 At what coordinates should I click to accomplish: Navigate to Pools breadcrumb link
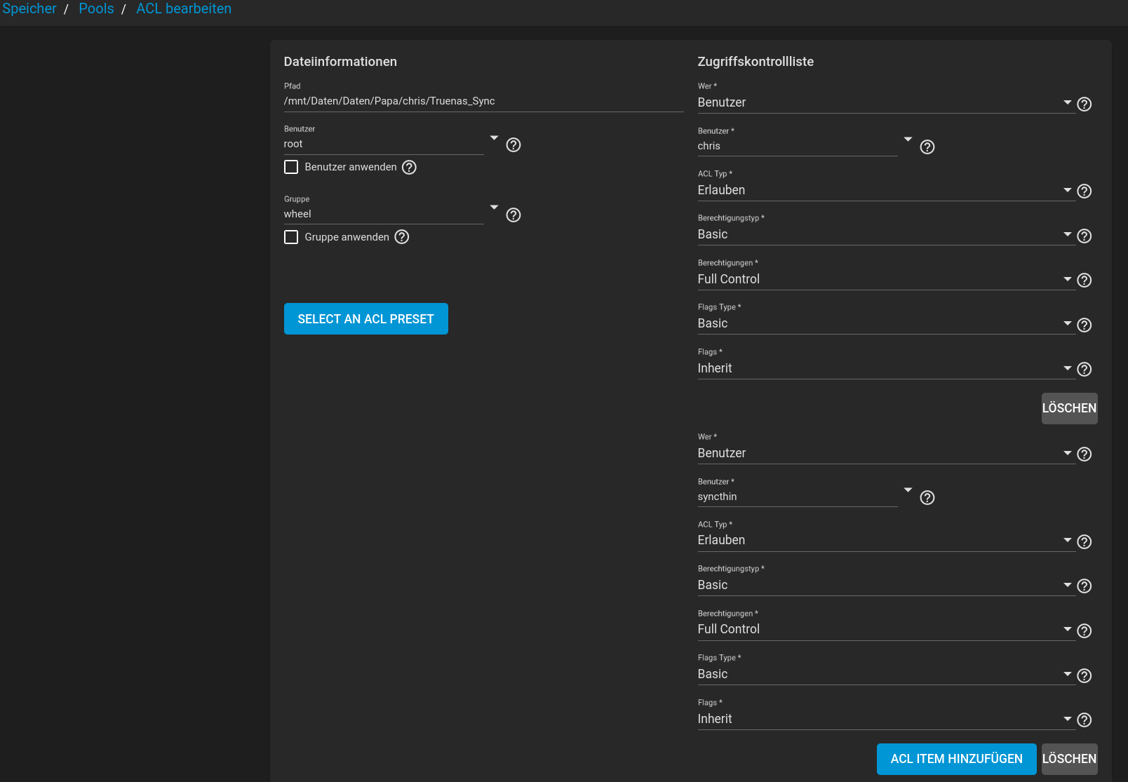(96, 9)
